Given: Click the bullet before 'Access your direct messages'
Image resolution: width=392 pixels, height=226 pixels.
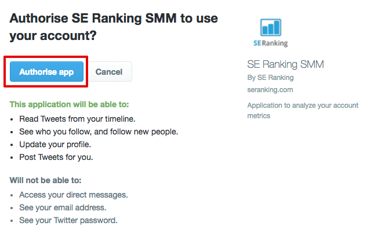Looking at the screenshot, I should [x=12, y=195].
